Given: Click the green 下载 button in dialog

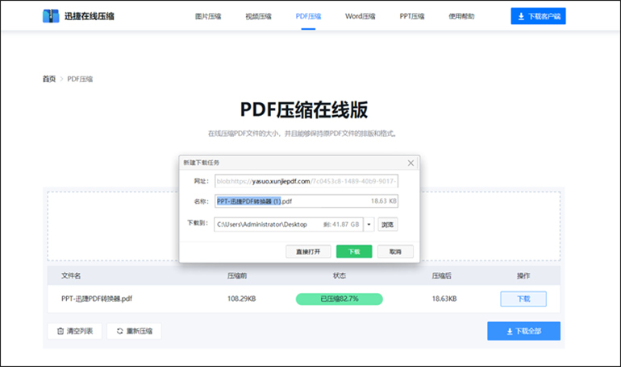Looking at the screenshot, I should pos(354,252).
